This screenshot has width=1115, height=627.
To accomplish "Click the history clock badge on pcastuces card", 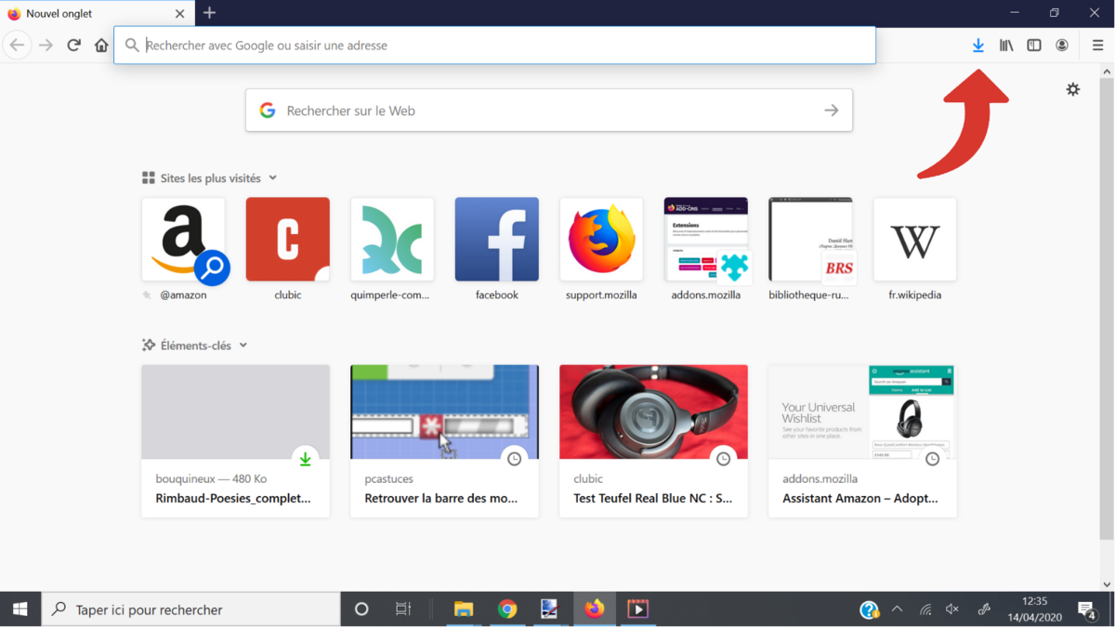I will [x=514, y=459].
